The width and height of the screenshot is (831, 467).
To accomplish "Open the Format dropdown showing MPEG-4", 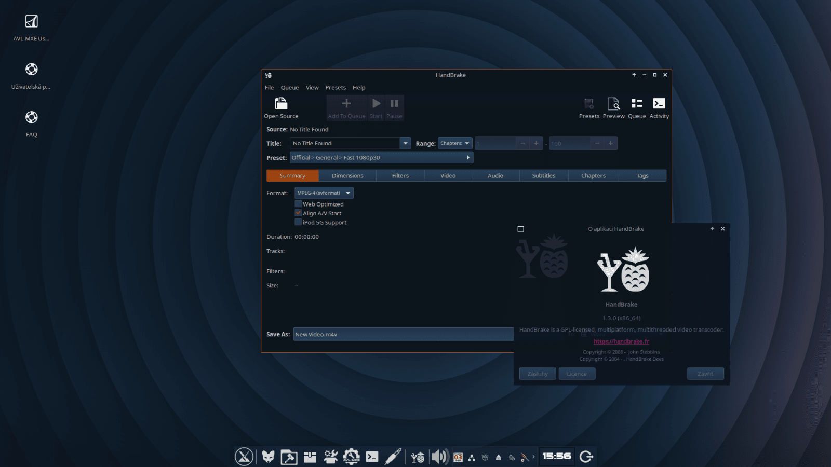I will (x=324, y=193).
